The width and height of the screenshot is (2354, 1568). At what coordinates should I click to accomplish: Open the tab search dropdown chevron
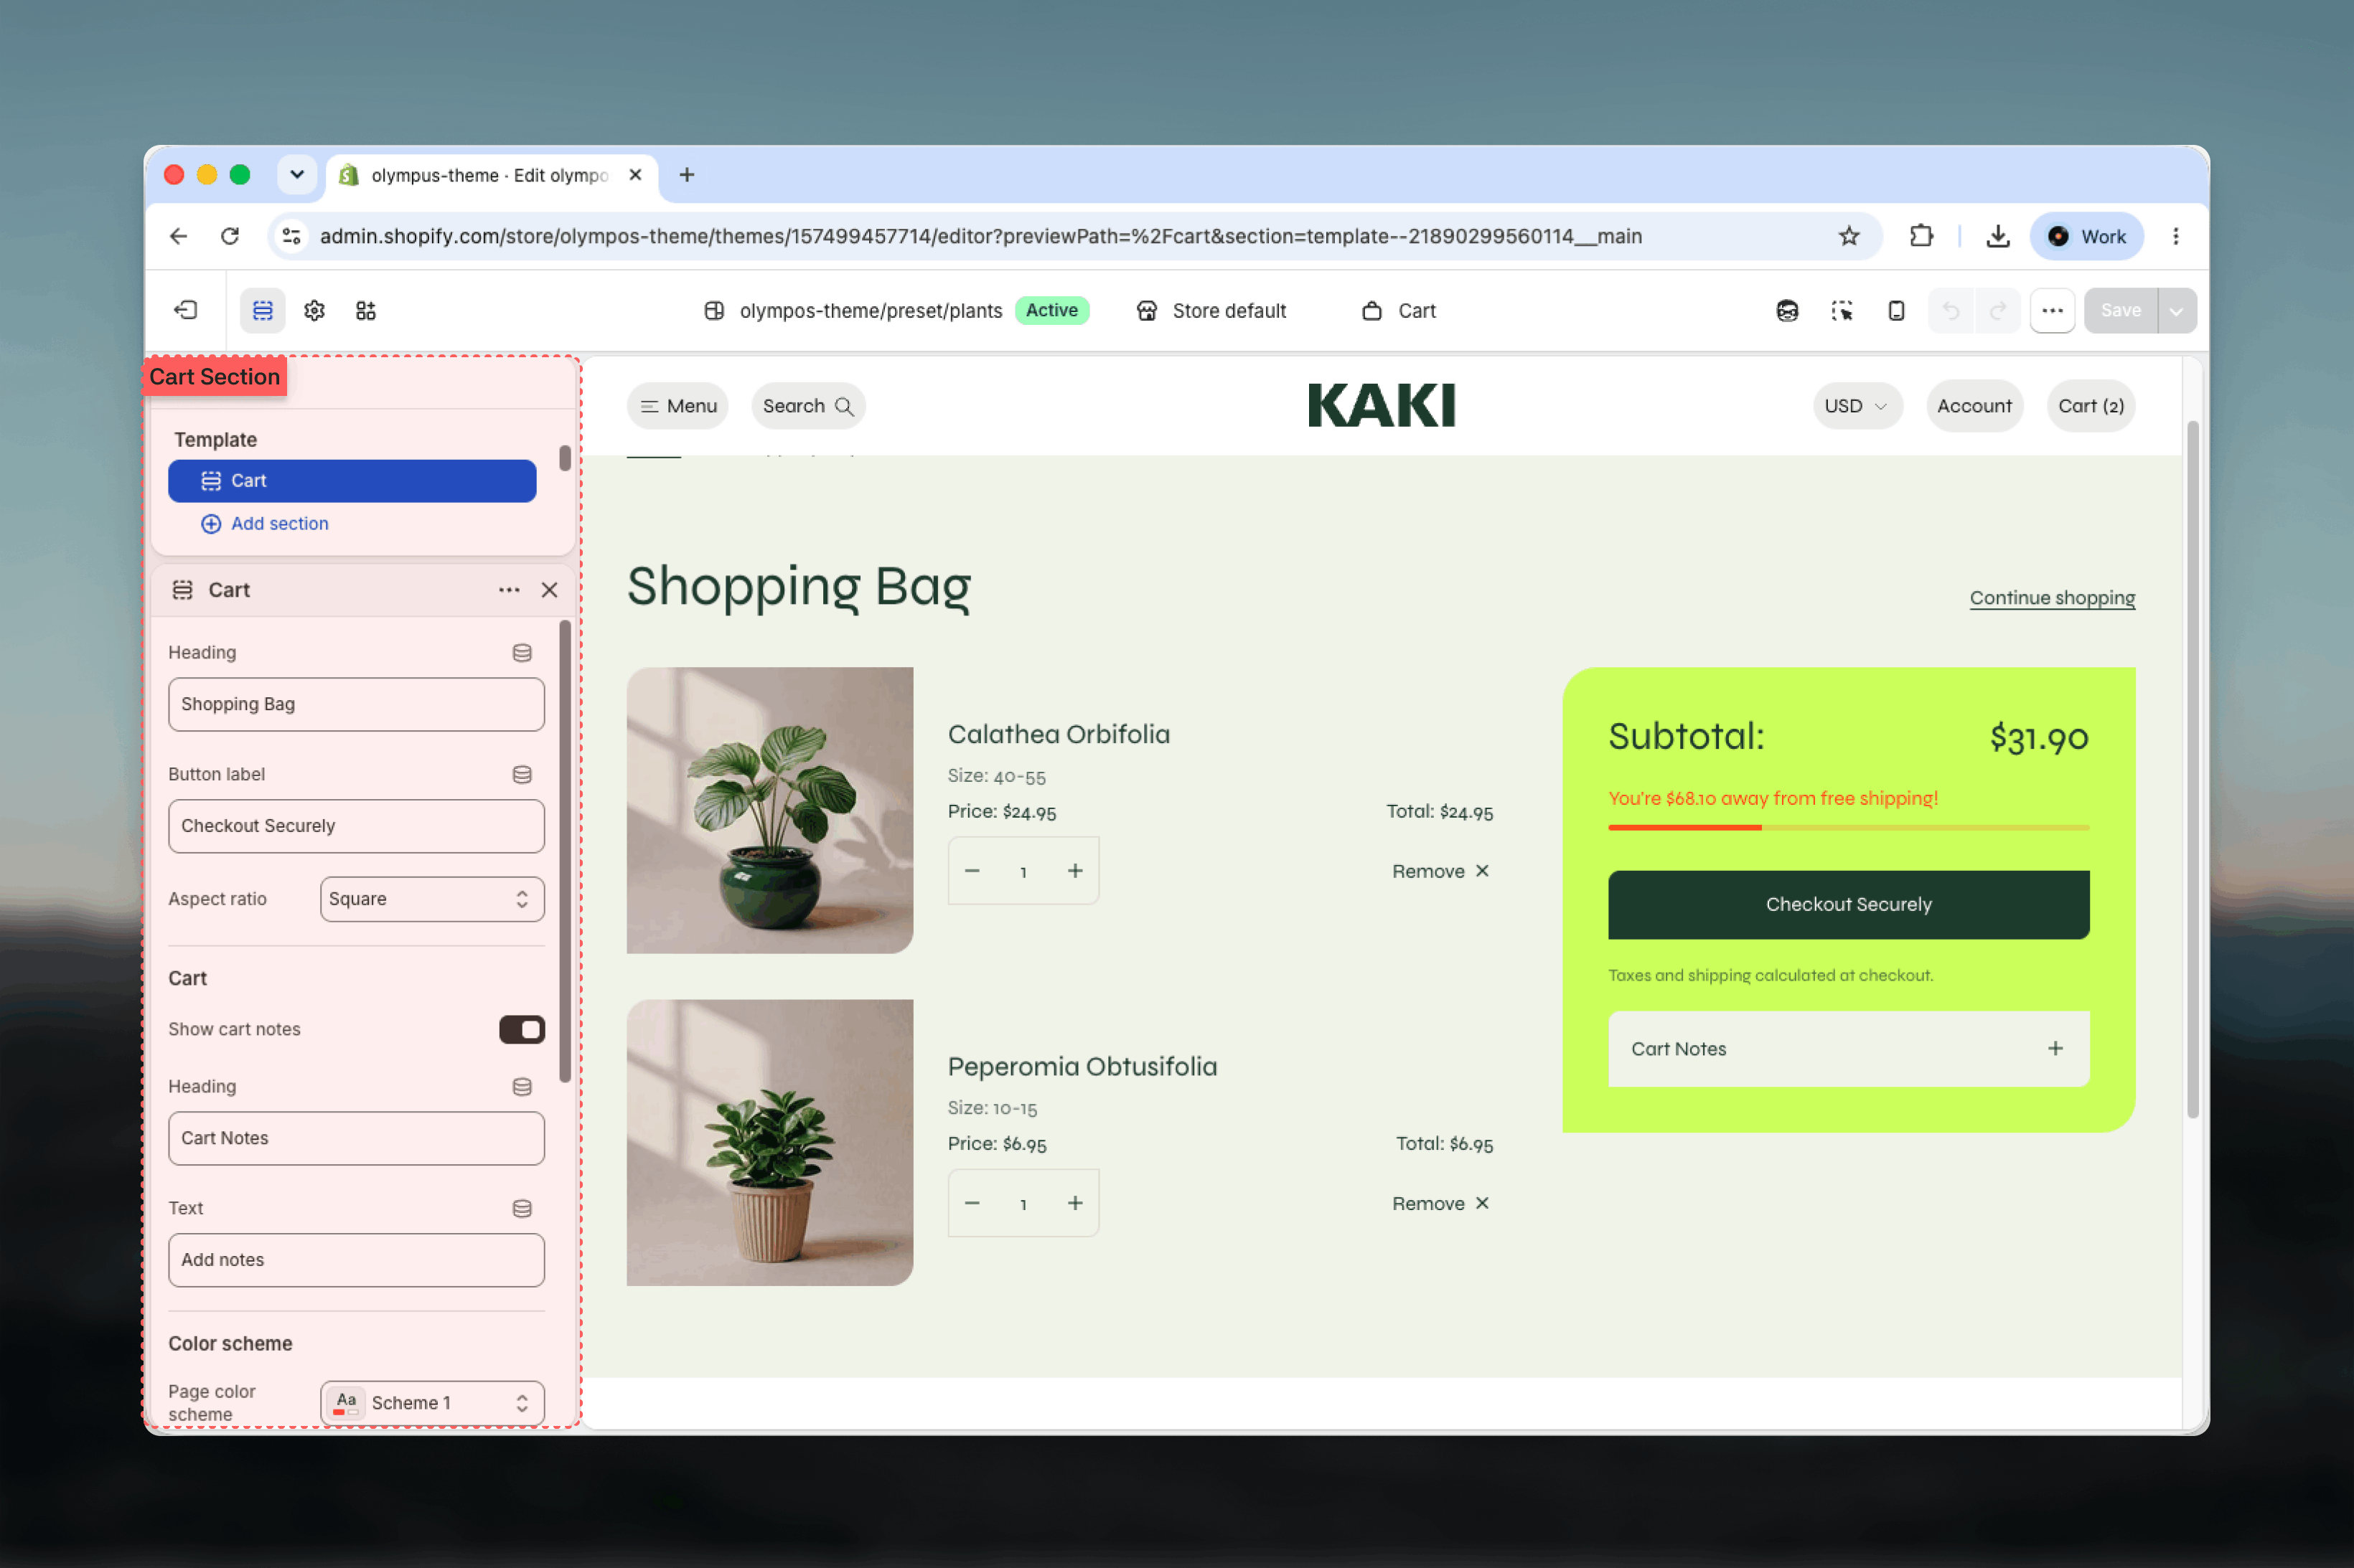click(x=297, y=175)
